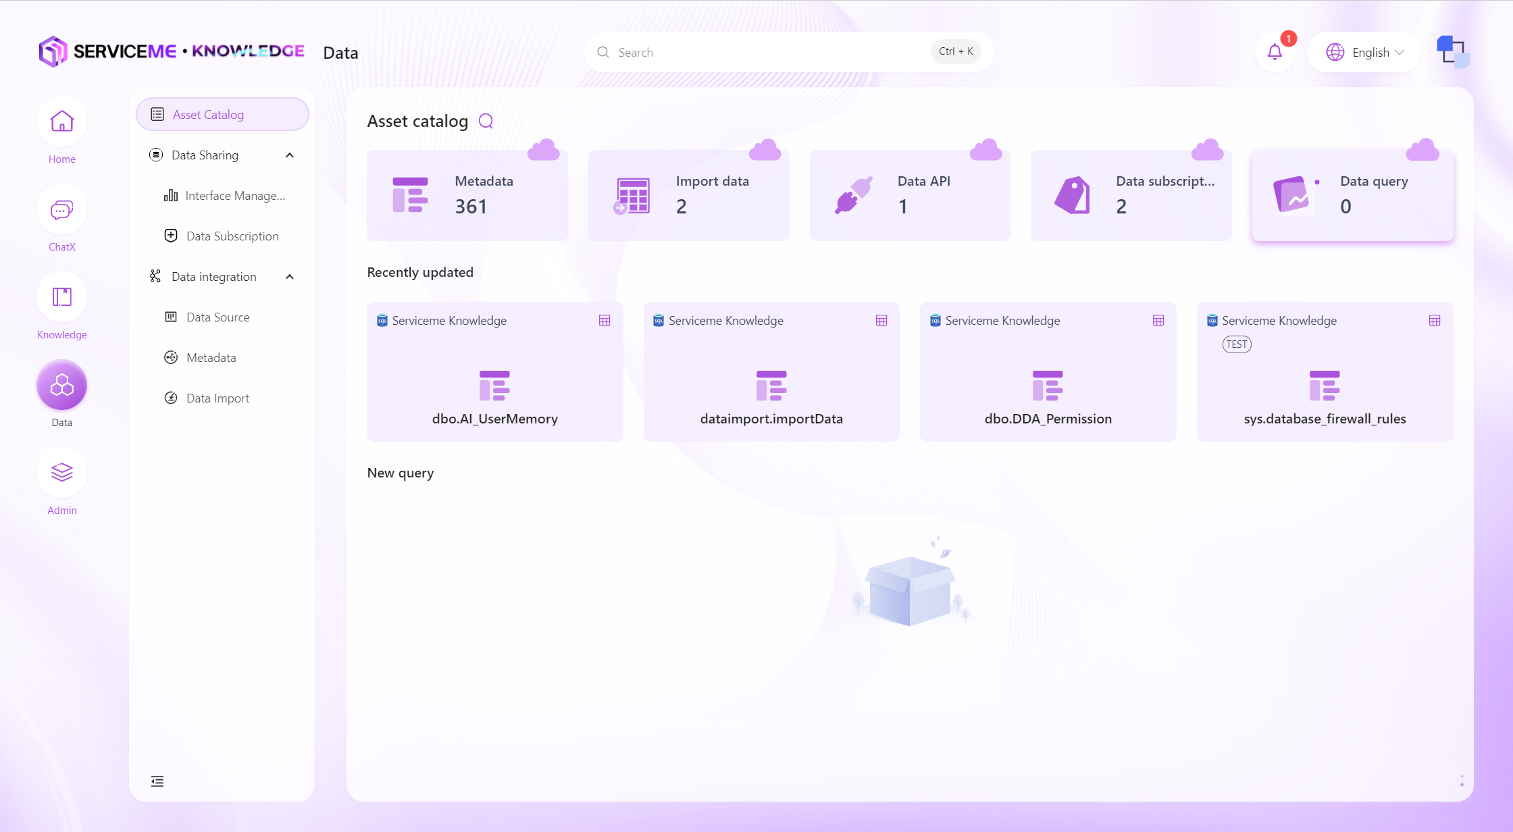Click table icon on dbo.DDA_Permission card

tap(1158, 321)
